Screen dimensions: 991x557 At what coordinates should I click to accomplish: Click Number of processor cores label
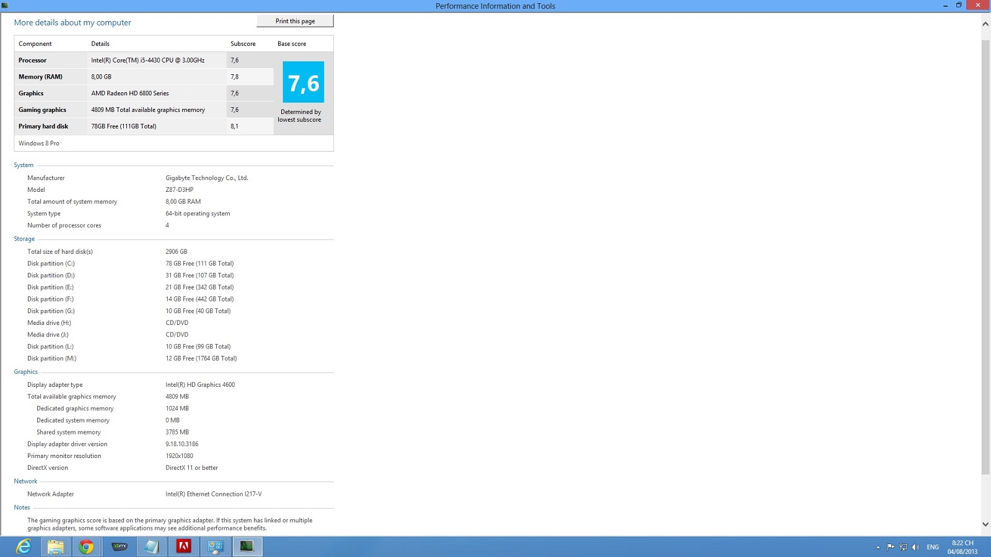(64, 225)
